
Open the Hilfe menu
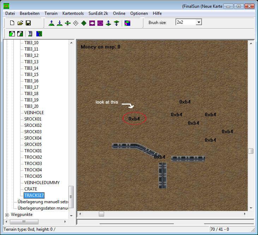point(157,13)
